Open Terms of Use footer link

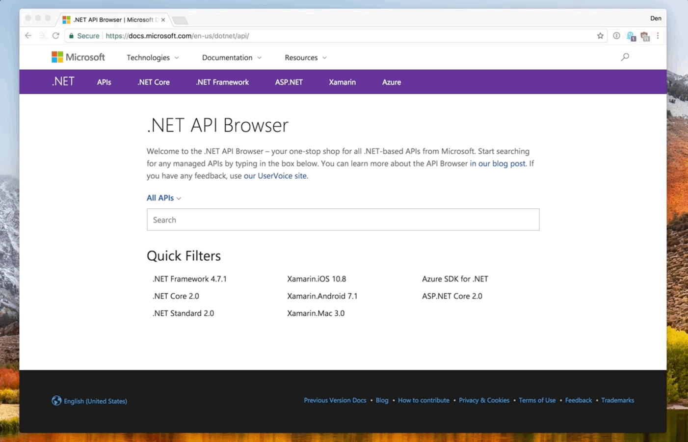[537, 400]
